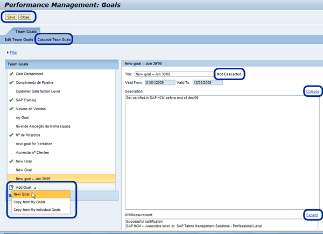
Task: Choose New Goal from the menu
Action: (x=23, y=194)
